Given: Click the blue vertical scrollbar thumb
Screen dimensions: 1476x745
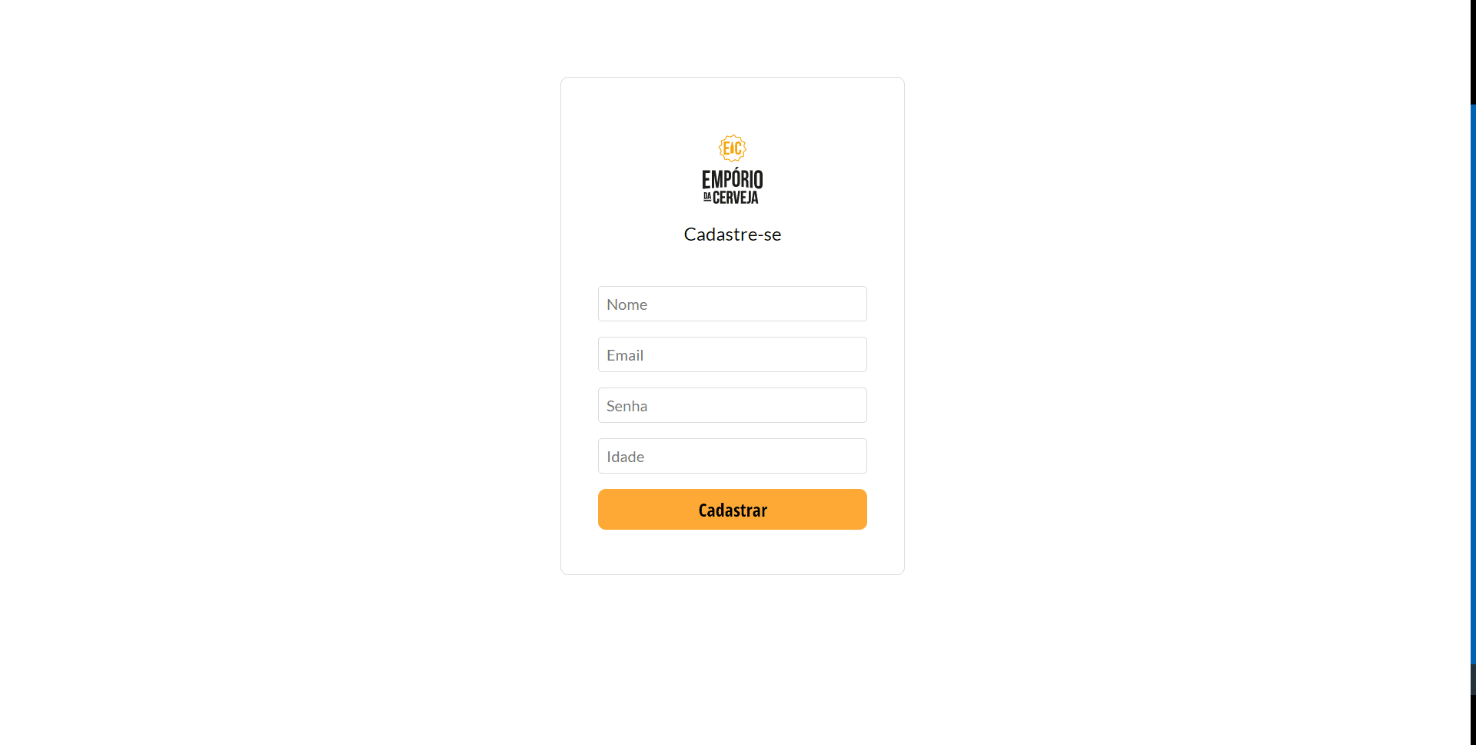Looking at the screenshot, I should (x=1473, y=384).
